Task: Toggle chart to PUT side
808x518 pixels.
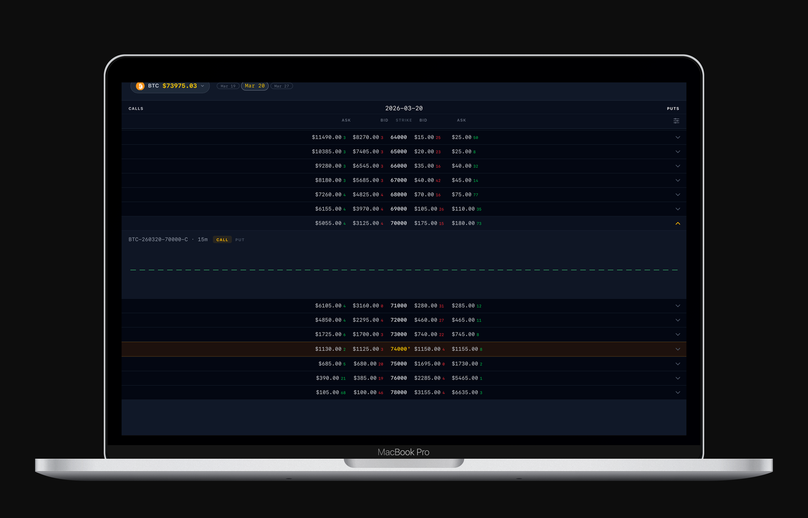Action: coord(240,240)
